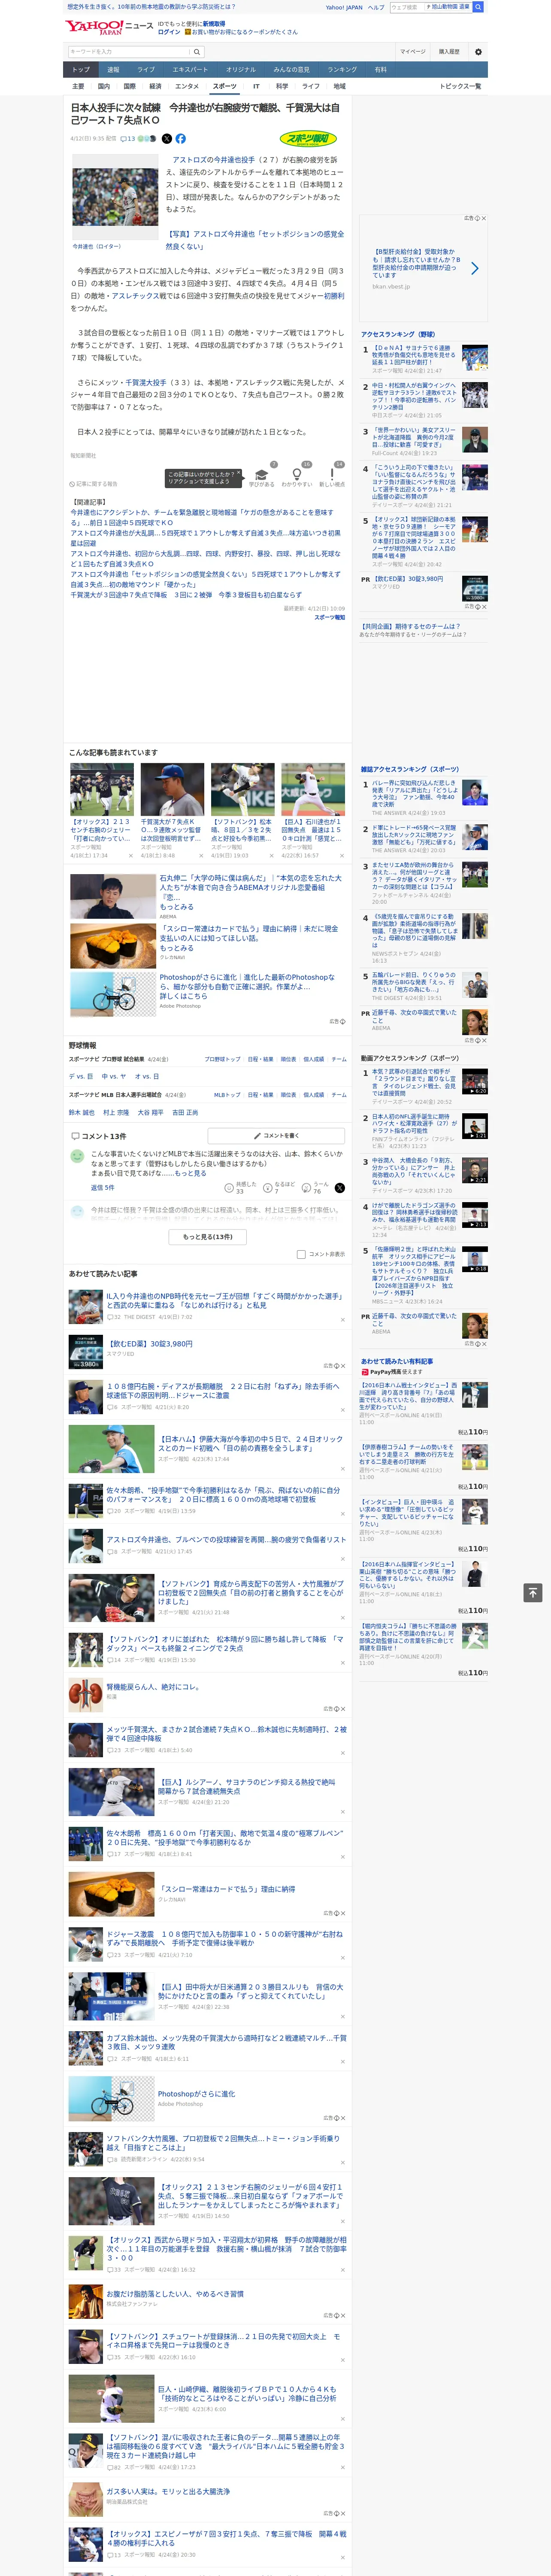The height and width of the screenshot is (2576, 551).
Task: Click the ログイン link
Action: pyautogui.click(x=169, y=32)
